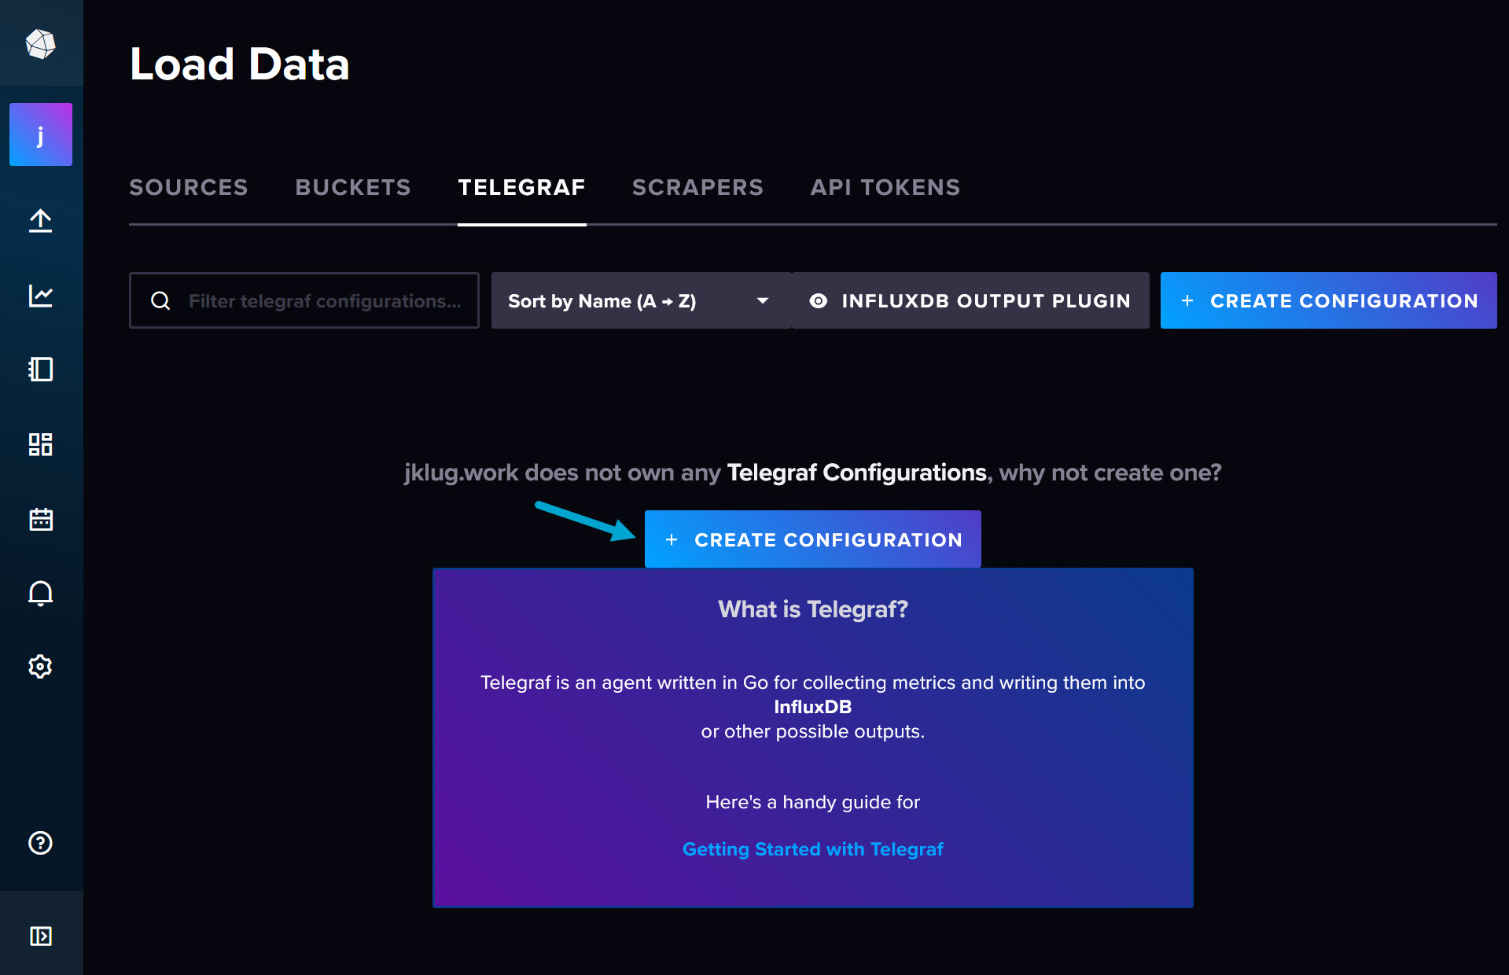This screenshot has width=1509, height=975.
Task: Switch to the Sources tab
Action: 189,187
